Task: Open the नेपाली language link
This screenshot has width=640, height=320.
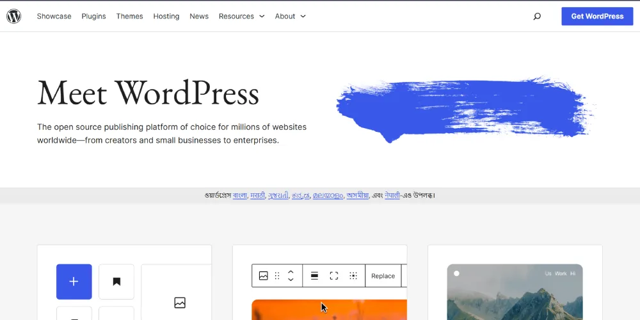Action: tap(392, 195)
